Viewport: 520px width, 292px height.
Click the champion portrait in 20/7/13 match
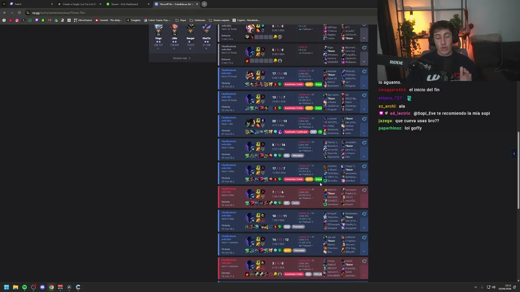[x=250, y=122]
